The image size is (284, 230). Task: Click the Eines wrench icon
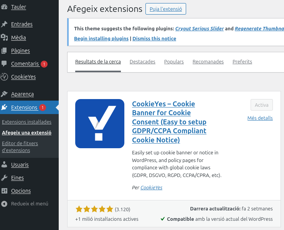click(x=4, y=178)
